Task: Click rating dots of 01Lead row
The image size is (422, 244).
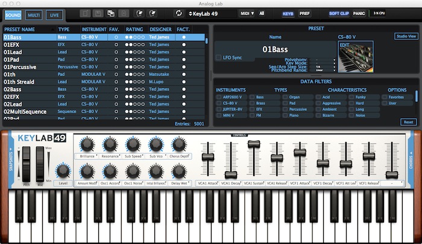Action: point(135,52)
